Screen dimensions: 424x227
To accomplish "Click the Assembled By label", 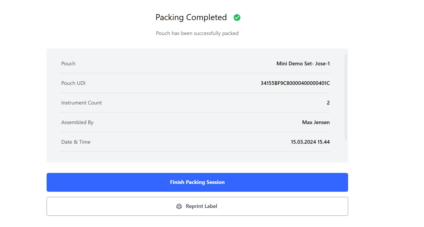I will tap(77, 122).
